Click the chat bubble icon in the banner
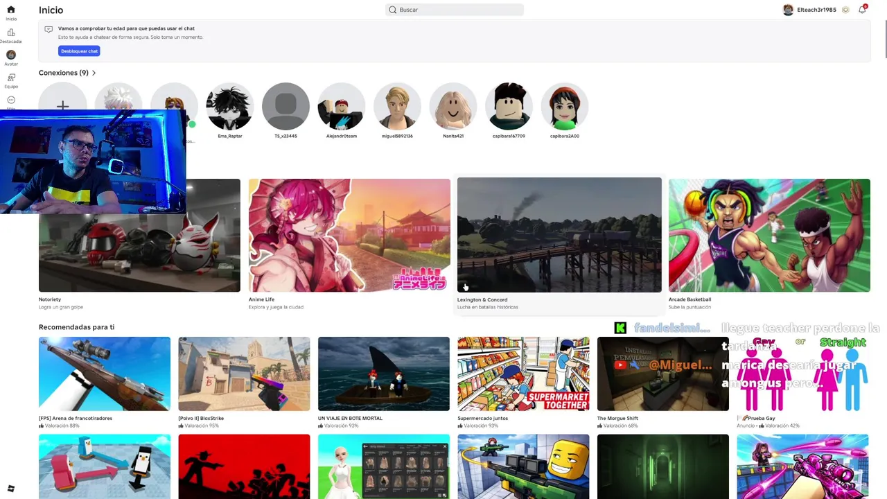Image resolution: width=887 pixels, height=499 pixels. click(49, 29)
